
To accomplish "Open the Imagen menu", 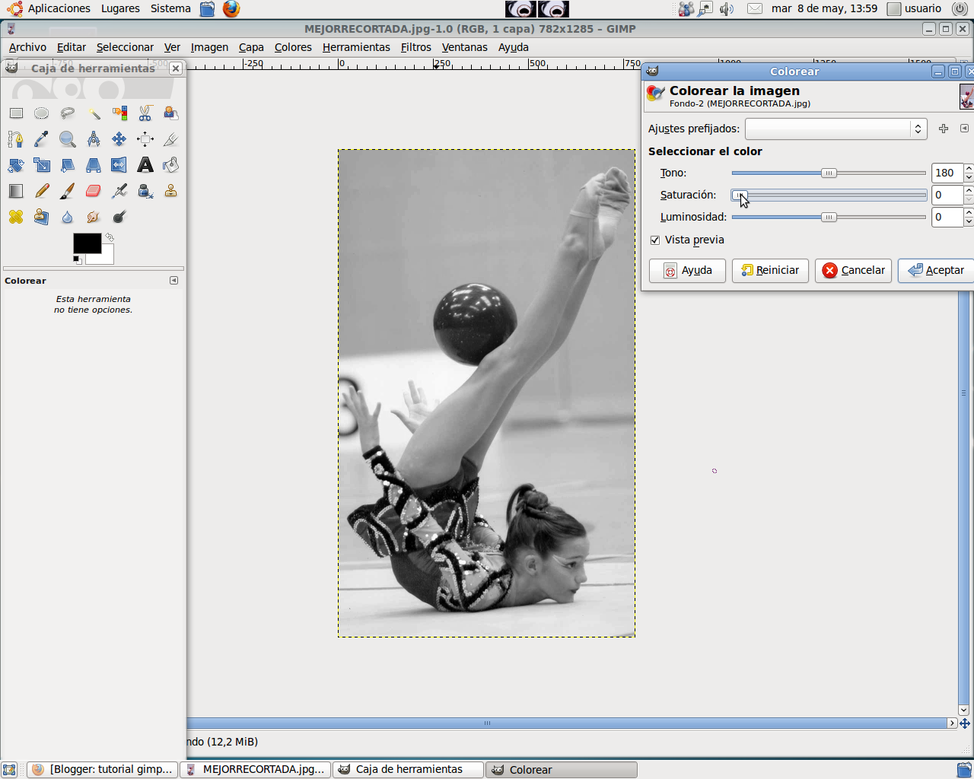I will 209,47.
